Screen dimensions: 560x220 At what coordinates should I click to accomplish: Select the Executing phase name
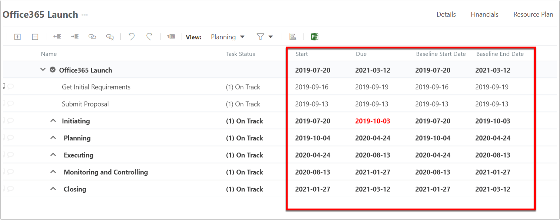click(79, 155)
